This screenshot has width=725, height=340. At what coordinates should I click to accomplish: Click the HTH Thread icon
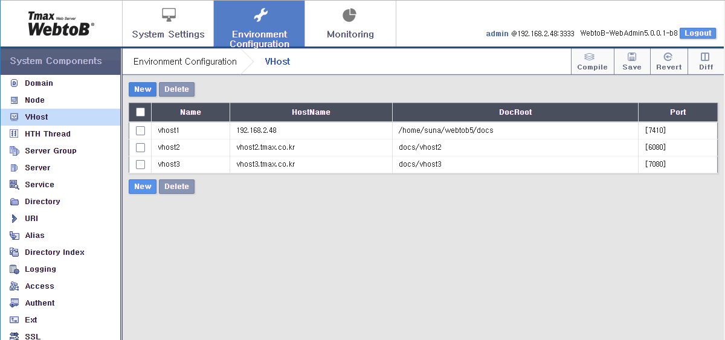pos(14,134)
